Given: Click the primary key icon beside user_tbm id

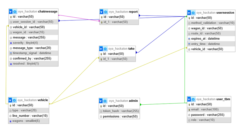Looking at the screenshot, I should pos(189,104).
